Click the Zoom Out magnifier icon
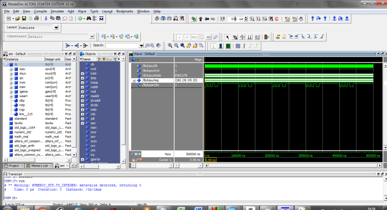Screen dimensions: 387x210 pos(176,45)
